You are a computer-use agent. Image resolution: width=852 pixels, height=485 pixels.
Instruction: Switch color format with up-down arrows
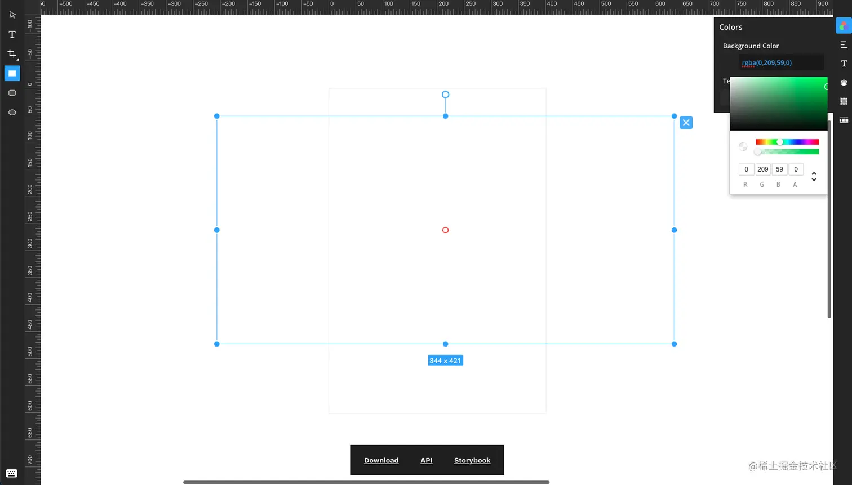[x=814, y=176]
